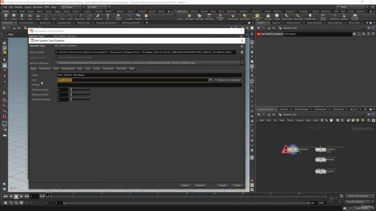Select the Box shelf tool

[x=6, y=17]
